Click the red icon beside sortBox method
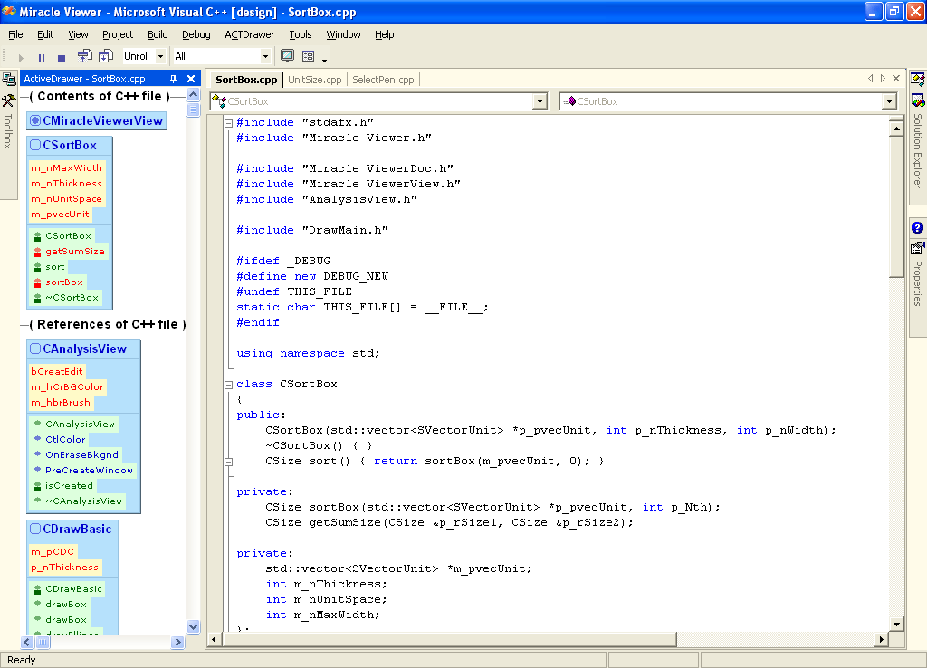Viewport: 927px width, 668px height. [37, 282]
